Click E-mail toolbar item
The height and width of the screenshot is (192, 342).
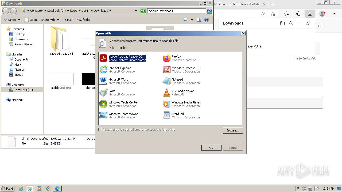pos(68,20)
